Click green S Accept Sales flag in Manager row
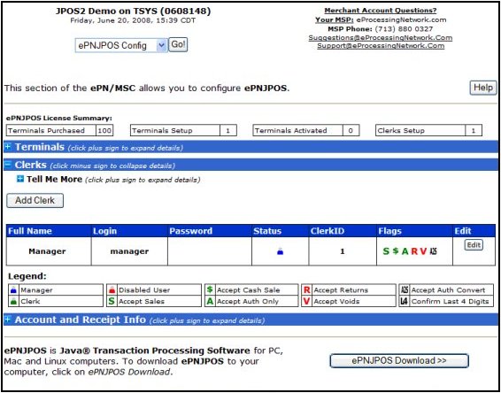 pos(386,251)
